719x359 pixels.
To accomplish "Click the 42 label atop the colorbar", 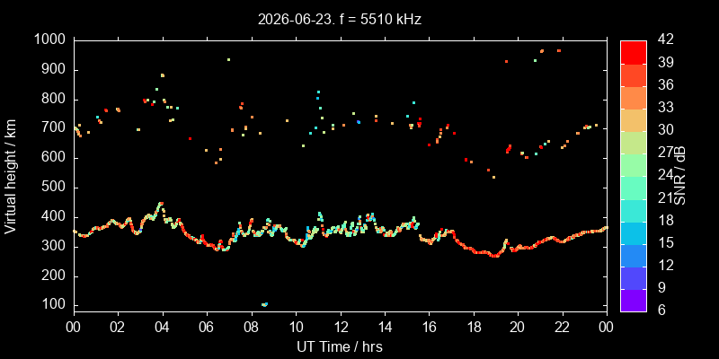I will pos(664,39).
